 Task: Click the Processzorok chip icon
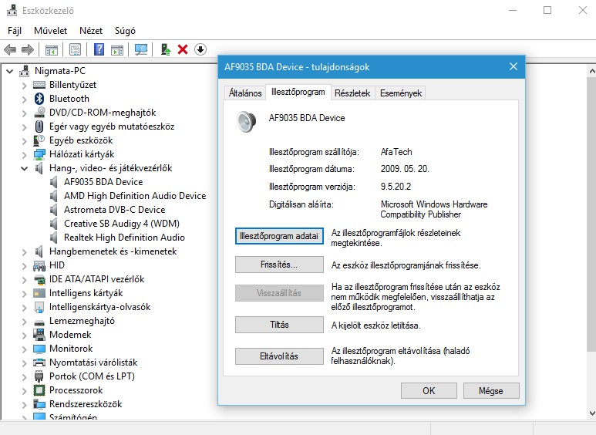(39, 390)
